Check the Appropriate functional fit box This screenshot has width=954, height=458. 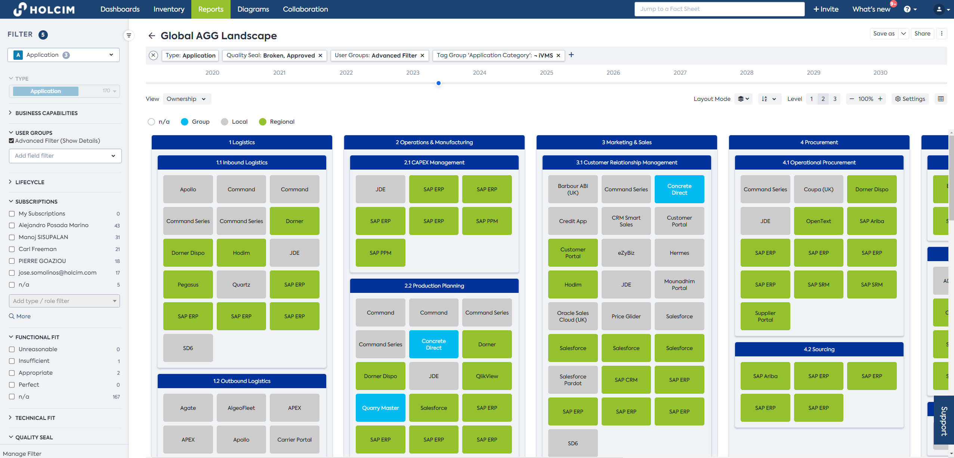[x=12, y=373]
